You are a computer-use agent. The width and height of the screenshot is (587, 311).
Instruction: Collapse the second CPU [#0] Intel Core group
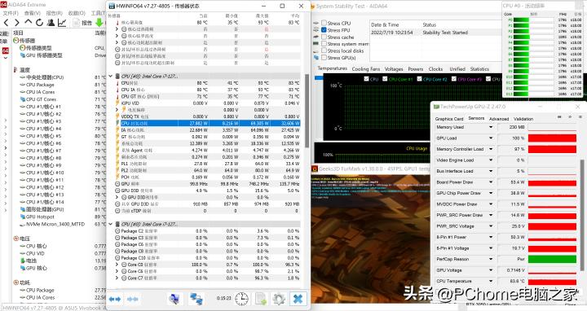(x=110, y=224)
